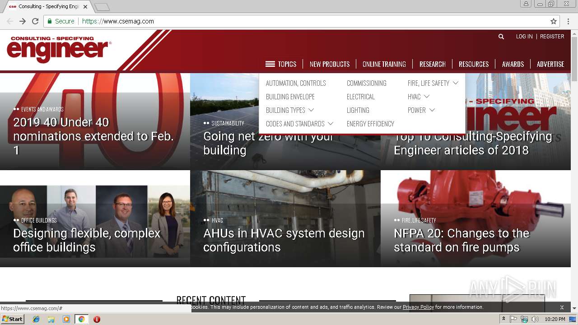The width and height of the screenshot is (578, 325).
Task: Click the Fire, Life Safety label on NFPA tile
Action: click(419, 220)
